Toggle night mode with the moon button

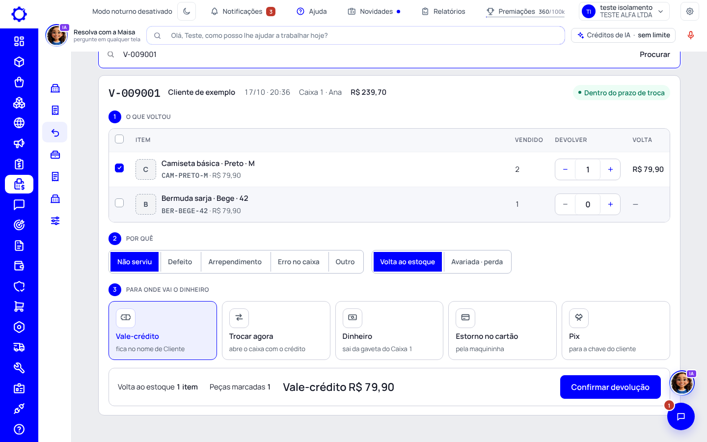(x=187, y=11)
